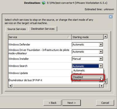Open Windows Installer starting mode dropdown
Viewport: 117px width, 109px height.
pos(101,59)
